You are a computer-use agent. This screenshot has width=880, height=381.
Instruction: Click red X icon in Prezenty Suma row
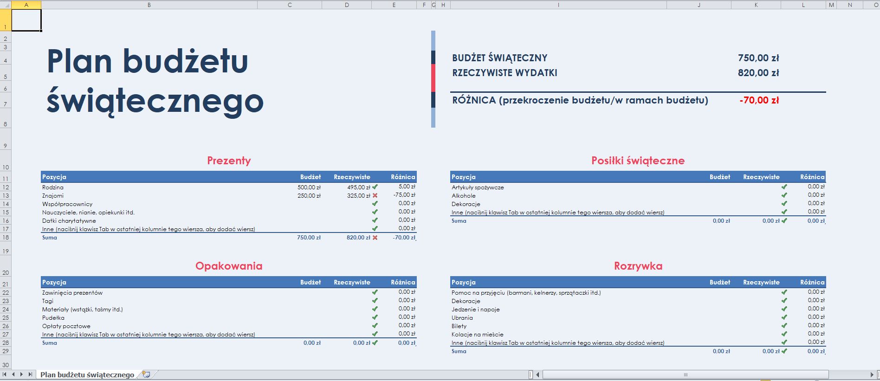375,237
